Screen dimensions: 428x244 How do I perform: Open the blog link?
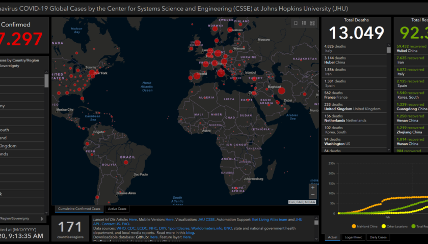[x=190, y=233]
